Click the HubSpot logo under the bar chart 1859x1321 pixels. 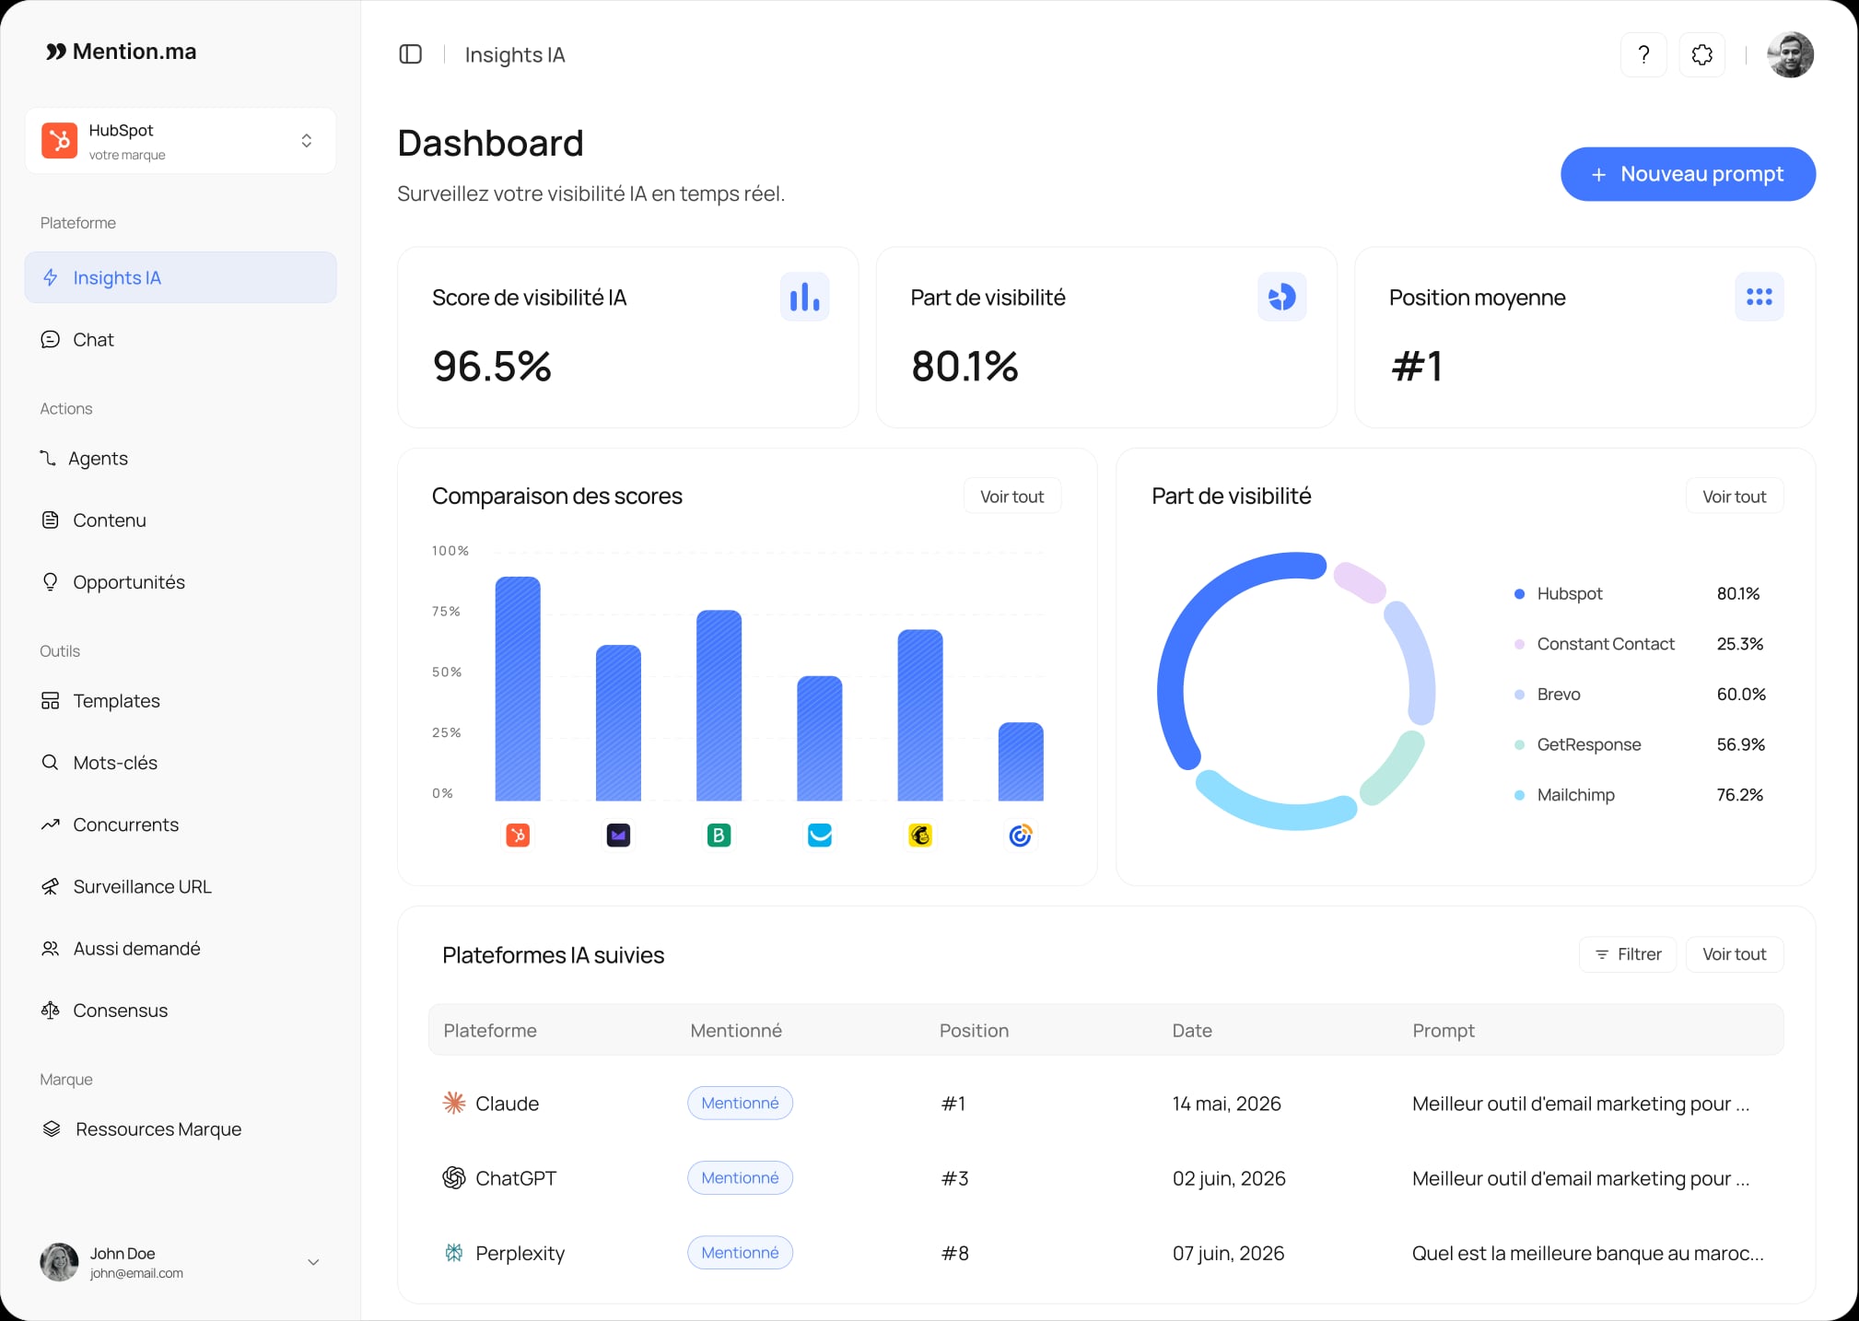[x=518, y=836]
